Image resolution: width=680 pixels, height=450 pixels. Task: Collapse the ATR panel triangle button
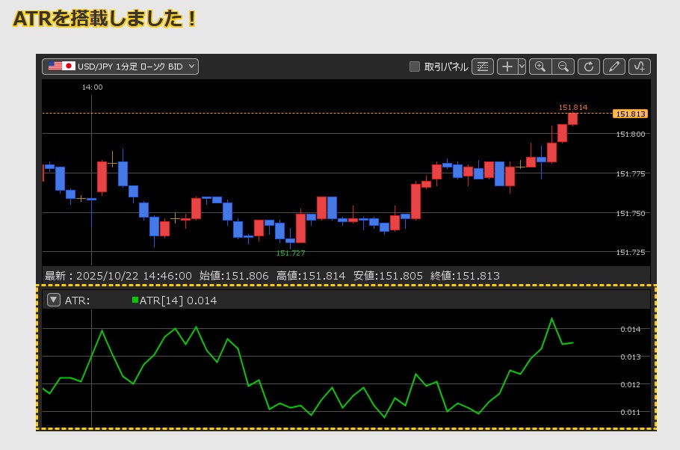click(54, 300)
